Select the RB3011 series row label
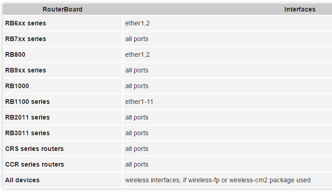The width and height of the screenshot is (332, 192). tap(27, 133)
